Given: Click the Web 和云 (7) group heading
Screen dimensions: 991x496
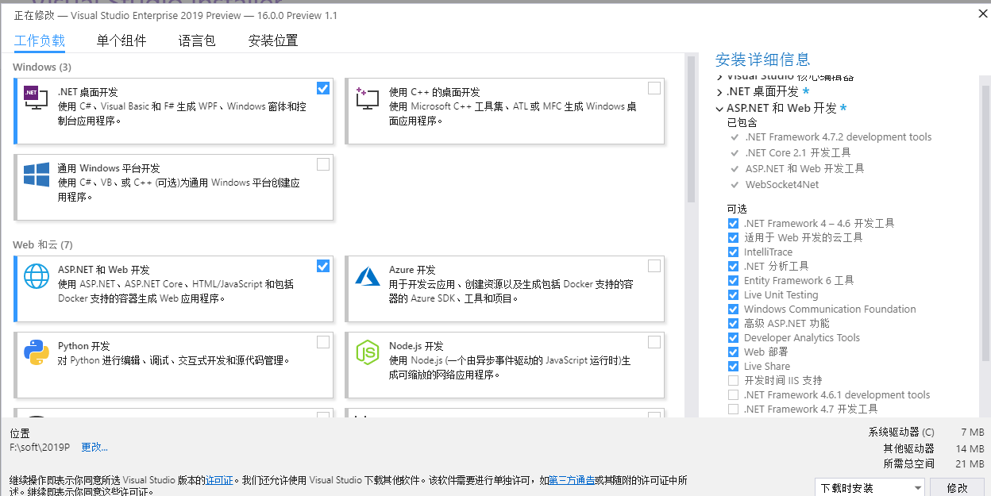Looking at the screenshot, I should [x=43, y=245].
